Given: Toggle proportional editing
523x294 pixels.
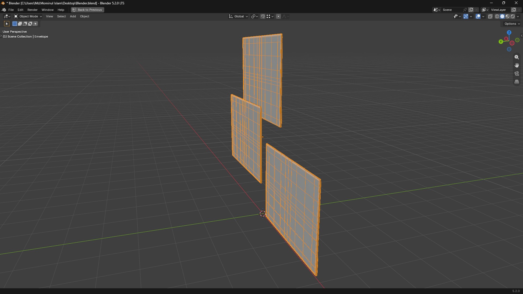Looking at the screenshot, I should 278,16.
